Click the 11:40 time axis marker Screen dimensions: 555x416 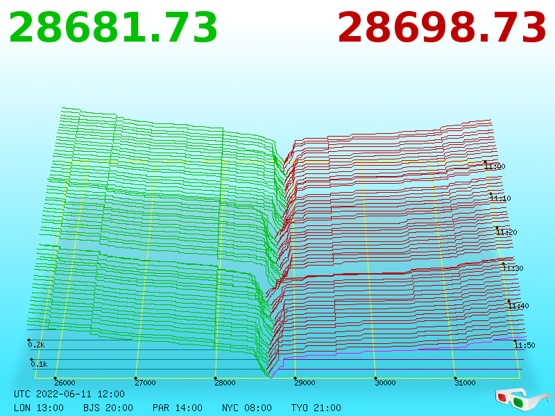click(518, 306)
